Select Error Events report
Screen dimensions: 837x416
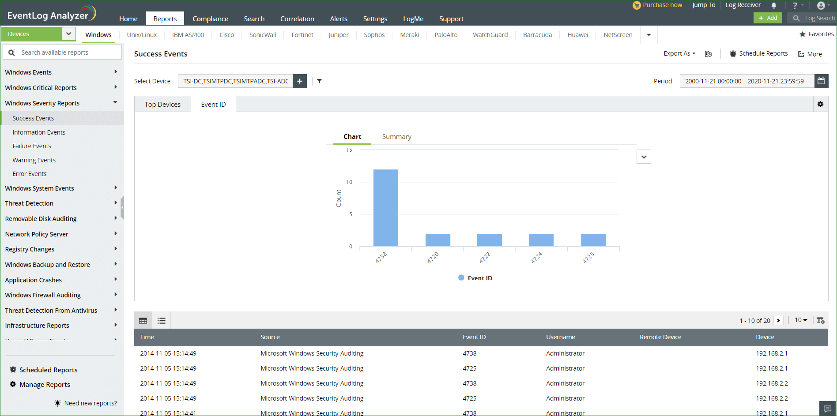click(30, 174)
